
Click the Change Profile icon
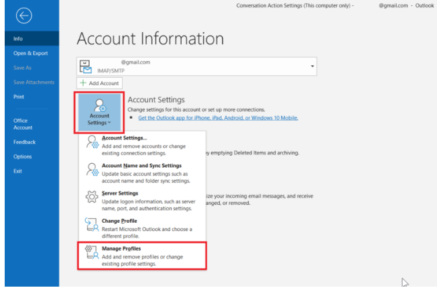[x=92, y=224]
